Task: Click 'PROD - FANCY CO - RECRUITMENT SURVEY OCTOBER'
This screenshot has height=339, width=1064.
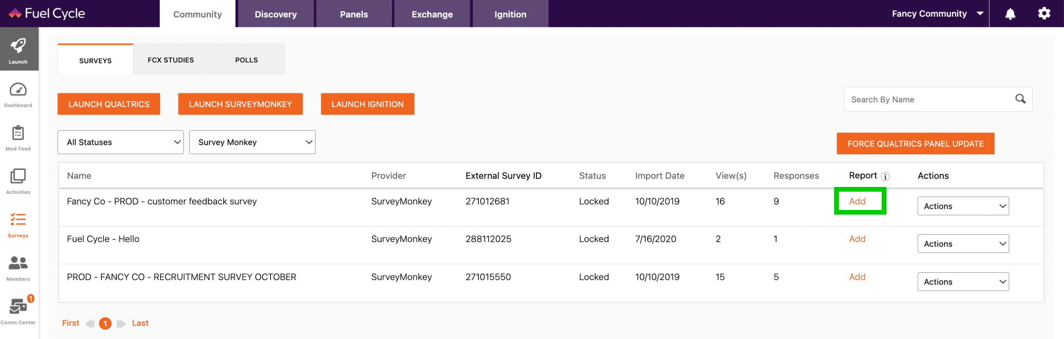Action: tap(181, 277)
